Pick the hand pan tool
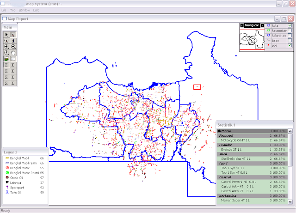Image resolution: width=296 pixels, height=213 pixels. click(13, 53)
